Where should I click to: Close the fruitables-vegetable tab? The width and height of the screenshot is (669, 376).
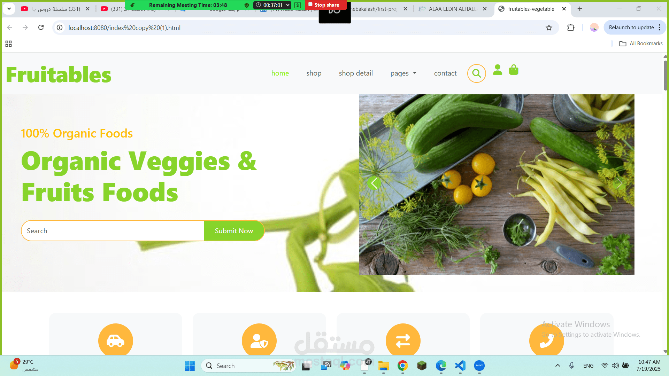[x=564, y=9]
